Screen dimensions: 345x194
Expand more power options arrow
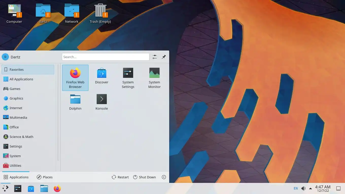164,177
